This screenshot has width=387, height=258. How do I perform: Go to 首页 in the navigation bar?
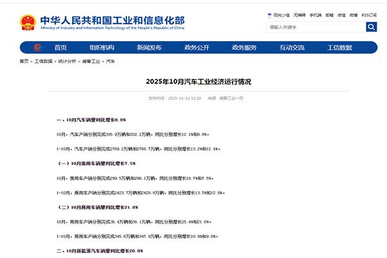click(60, 48)
